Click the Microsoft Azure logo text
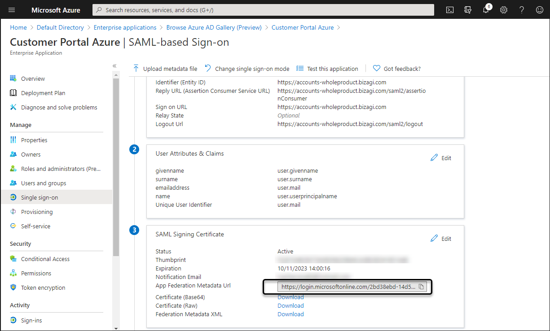Screen dimensions: 550x331 pyautogui.click(x=56, y=10)
